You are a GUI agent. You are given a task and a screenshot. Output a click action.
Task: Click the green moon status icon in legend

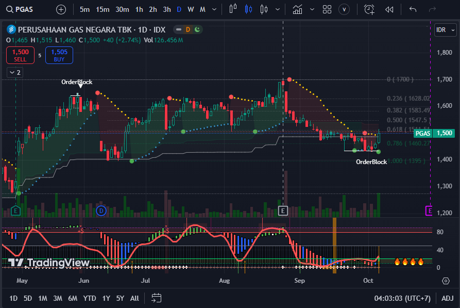[197, 29]
